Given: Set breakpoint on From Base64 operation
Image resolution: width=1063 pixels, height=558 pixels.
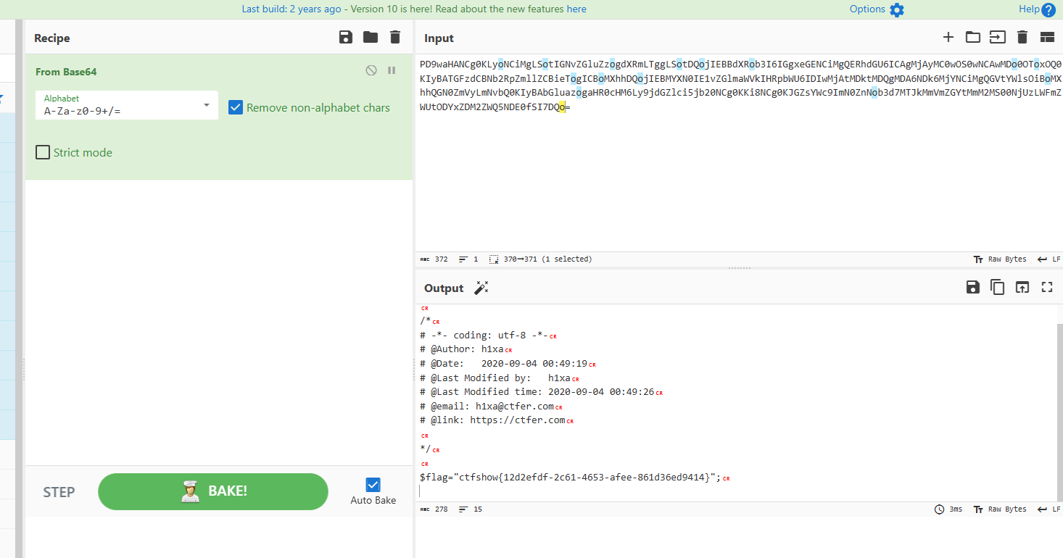Looking at the screenshot, I should click(392, 70).
